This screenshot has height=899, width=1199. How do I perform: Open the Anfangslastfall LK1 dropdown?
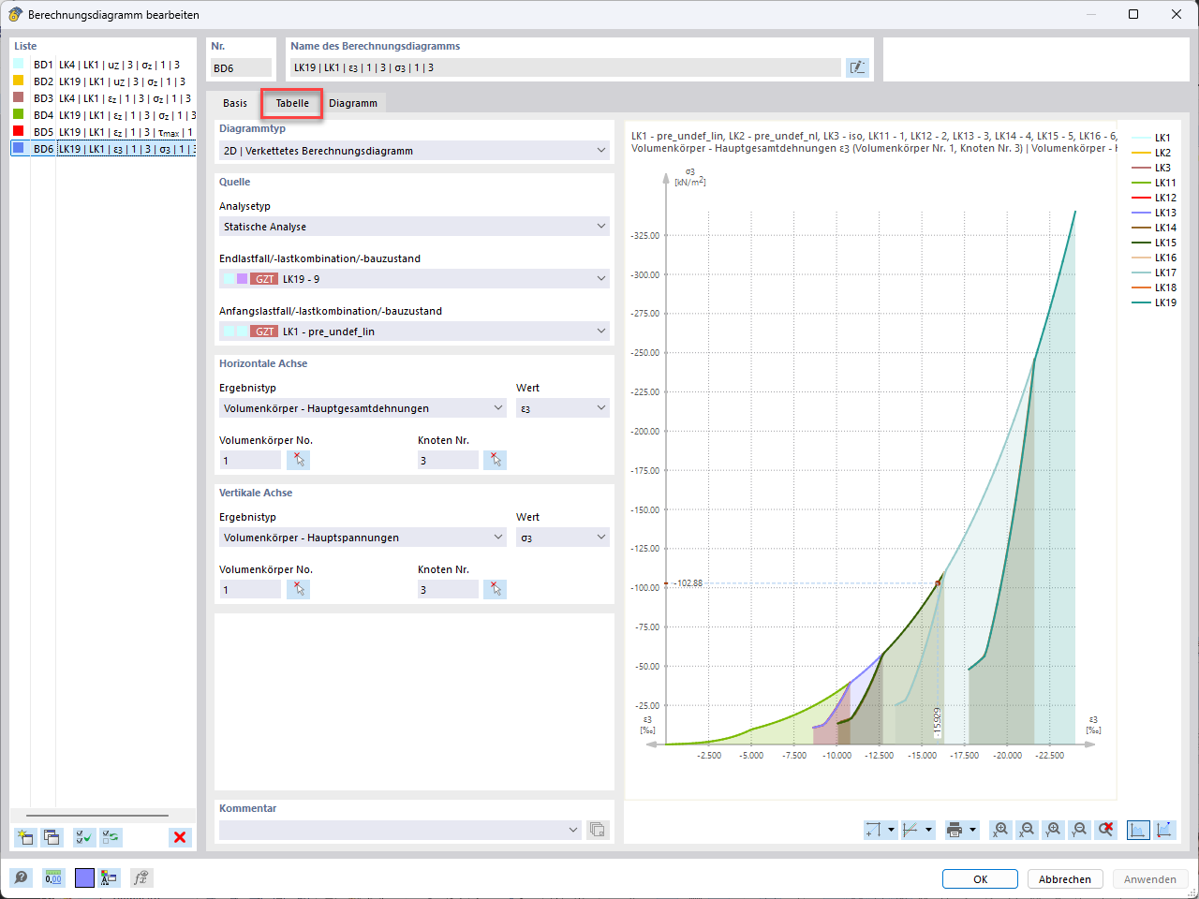601,332
